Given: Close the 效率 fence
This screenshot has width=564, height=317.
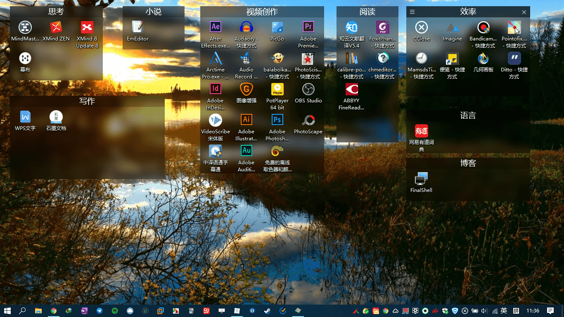Looking at the screenshot, I should (524, 12).
